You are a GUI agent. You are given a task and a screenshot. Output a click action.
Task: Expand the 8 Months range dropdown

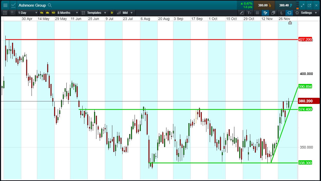coord(68,13)
